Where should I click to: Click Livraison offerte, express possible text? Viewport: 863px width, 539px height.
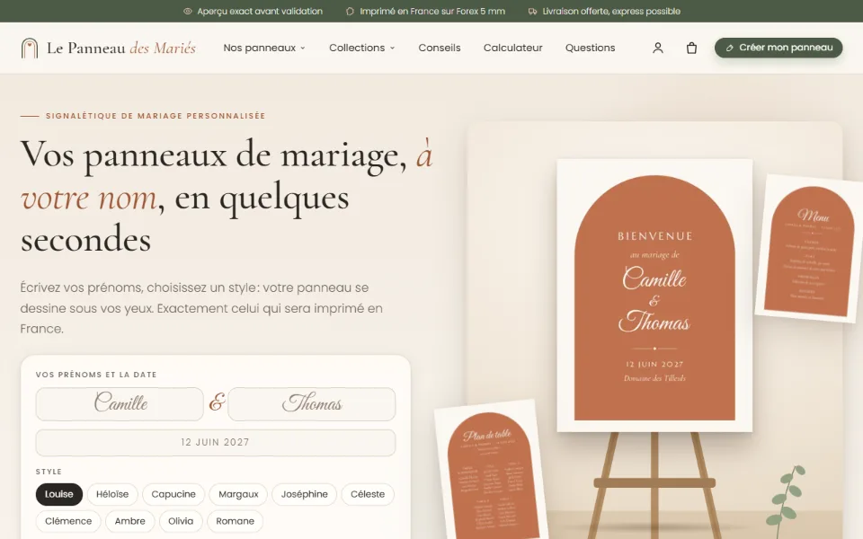click(611, 11)
